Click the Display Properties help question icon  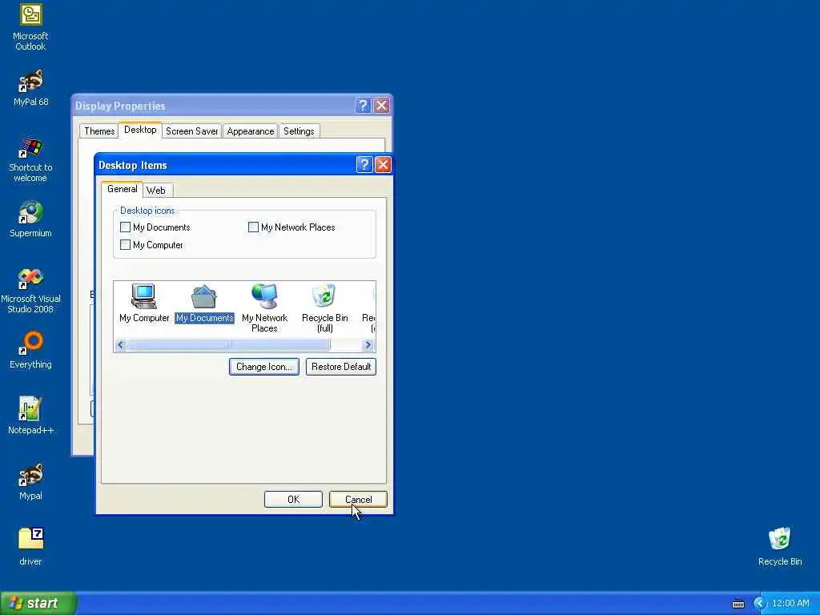pyautogui.click(x=363, y=106)
